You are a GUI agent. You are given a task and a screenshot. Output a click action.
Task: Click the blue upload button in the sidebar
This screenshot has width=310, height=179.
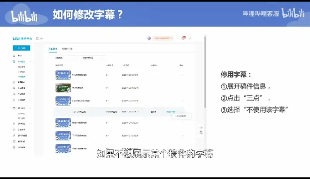[x=21, y=48]
